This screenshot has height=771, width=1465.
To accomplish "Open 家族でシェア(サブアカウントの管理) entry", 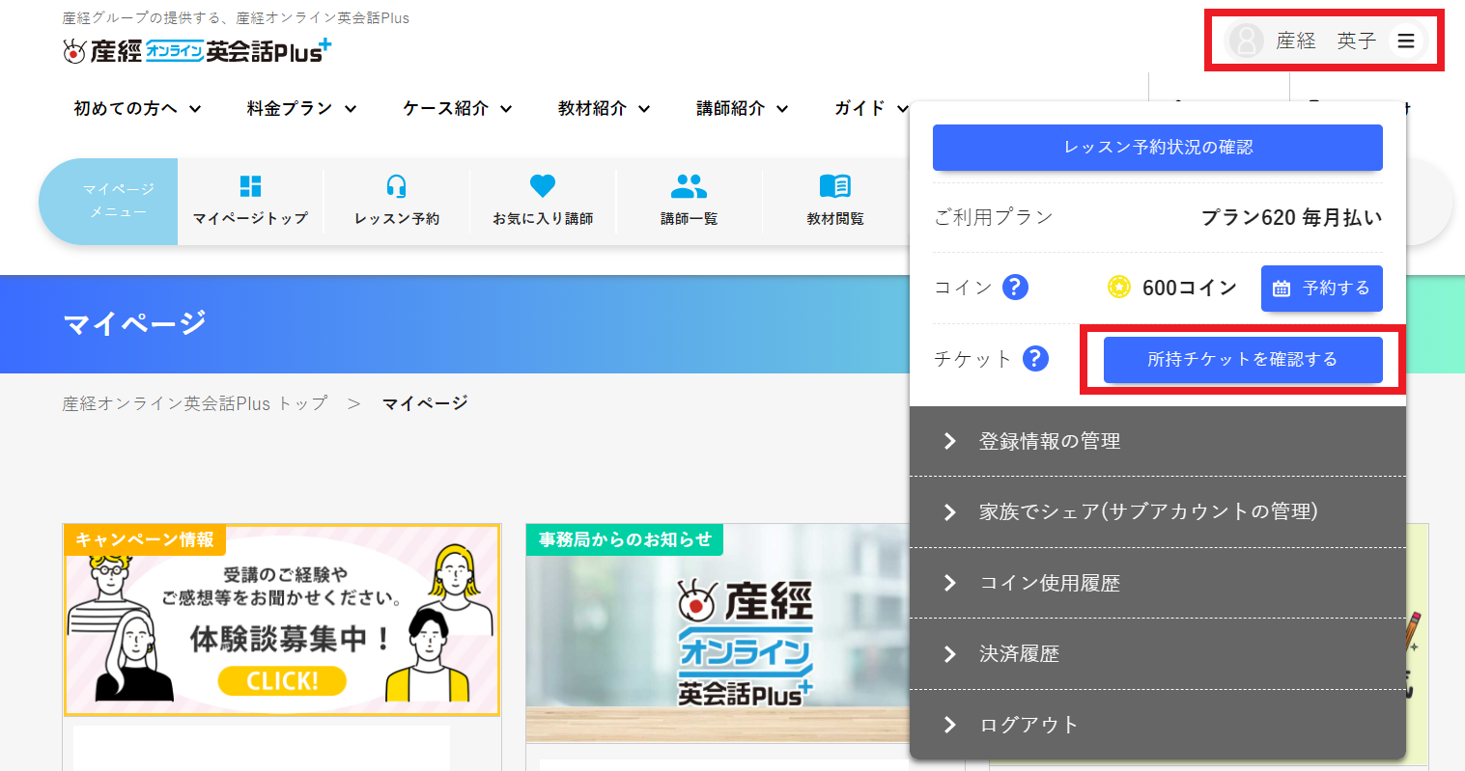I will 1158,511.
